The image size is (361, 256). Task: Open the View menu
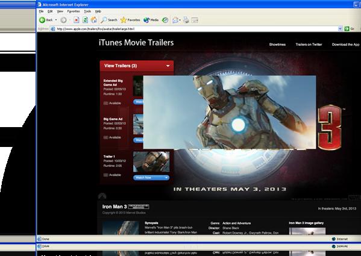[60, 11]
